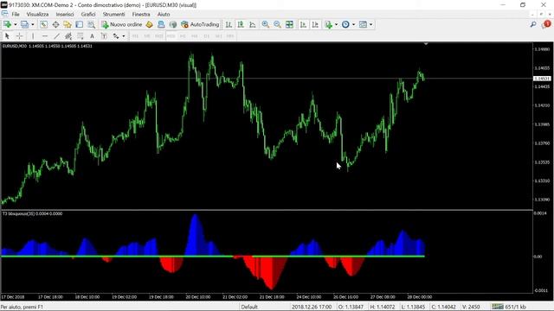554x311 pixels.
Task: Open the Visualizza menu
Action: (37, 14)
